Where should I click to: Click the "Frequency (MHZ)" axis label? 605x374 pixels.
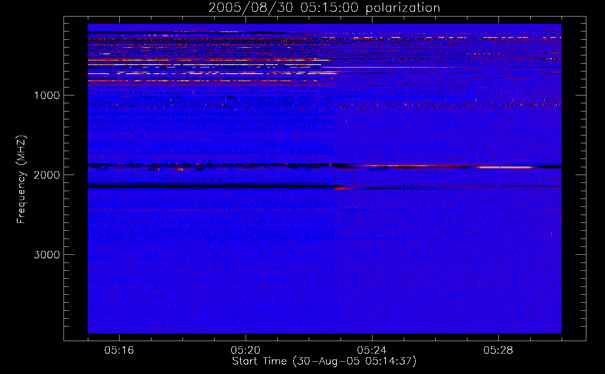[x=21, y=180]
